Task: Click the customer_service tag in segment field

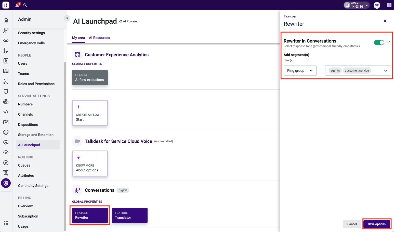Action: click(357, 71)
